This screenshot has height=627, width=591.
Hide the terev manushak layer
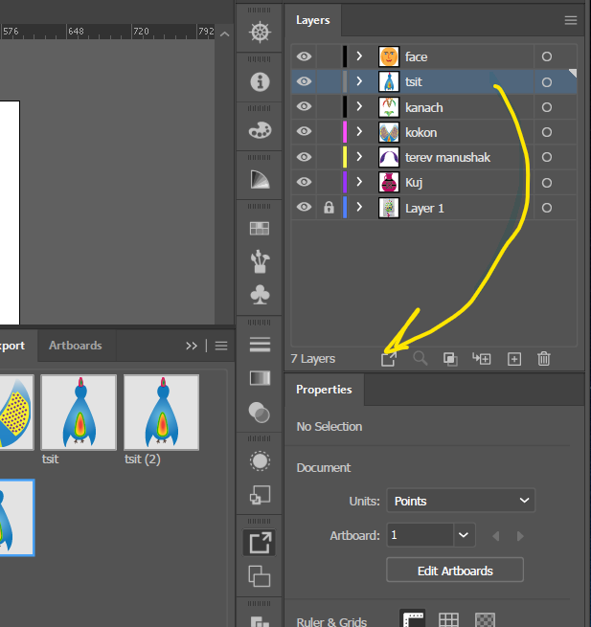click(x=304, y=157)
